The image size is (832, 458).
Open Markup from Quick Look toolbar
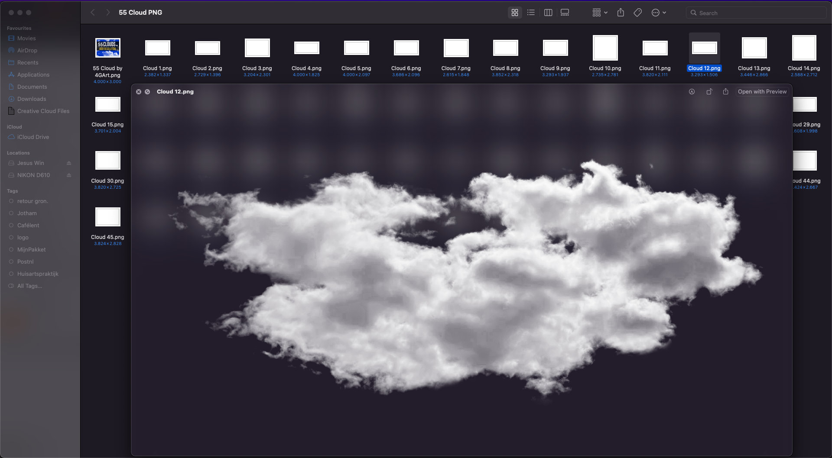[692, 91]
